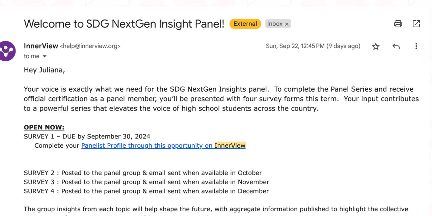Click the purple InnerView sender avatar
The height and width of the screenshot is (216, 432).
[7, 51]
